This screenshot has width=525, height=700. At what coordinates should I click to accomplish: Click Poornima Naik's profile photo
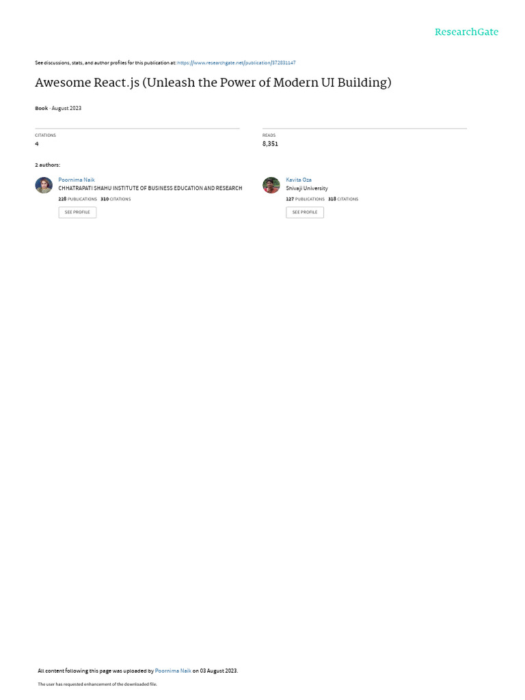point(44,185)
